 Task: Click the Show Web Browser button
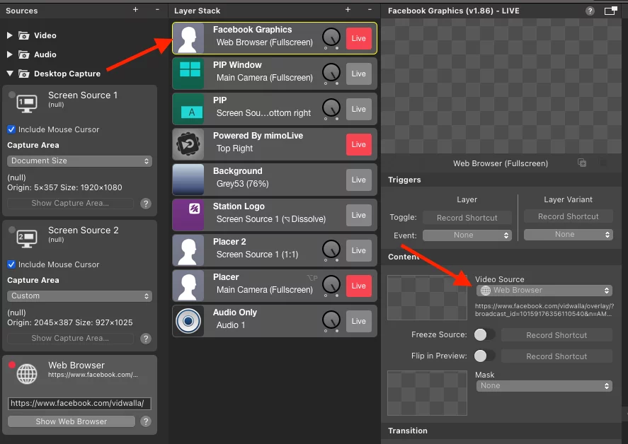72,421
